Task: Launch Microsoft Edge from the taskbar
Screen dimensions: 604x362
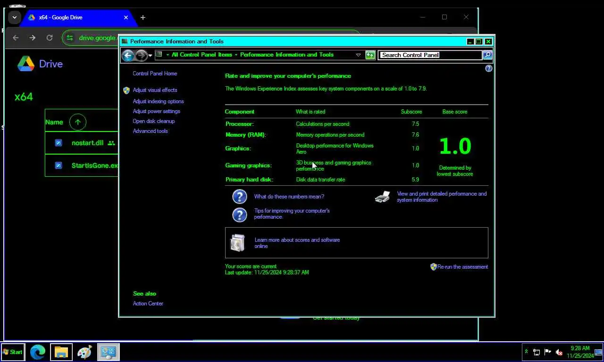Action: (38, 352)
